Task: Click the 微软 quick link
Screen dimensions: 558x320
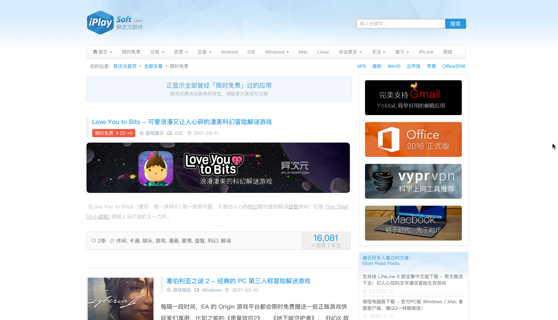Action: 377,66
